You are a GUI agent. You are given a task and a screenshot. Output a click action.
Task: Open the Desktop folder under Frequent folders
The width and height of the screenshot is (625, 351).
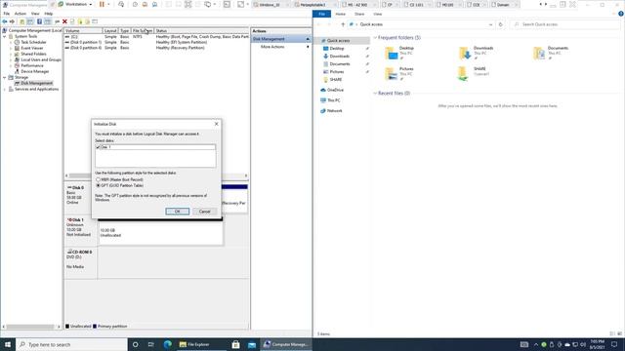399,53
